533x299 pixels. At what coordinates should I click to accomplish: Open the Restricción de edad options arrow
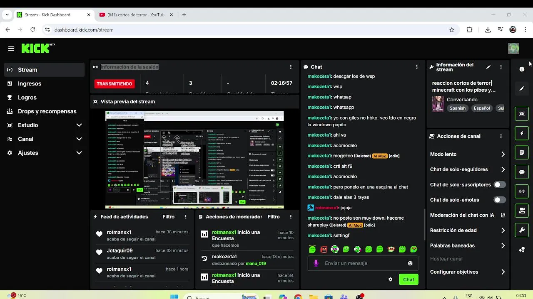click(503, 230)
